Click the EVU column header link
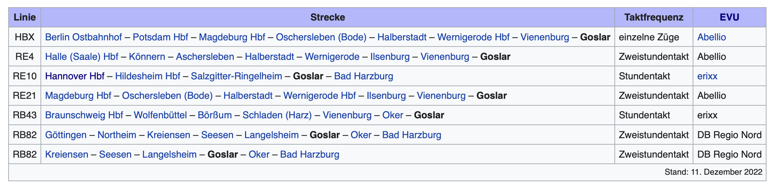The height and width of the screenshot is (186, 773). tap(729, 17)
